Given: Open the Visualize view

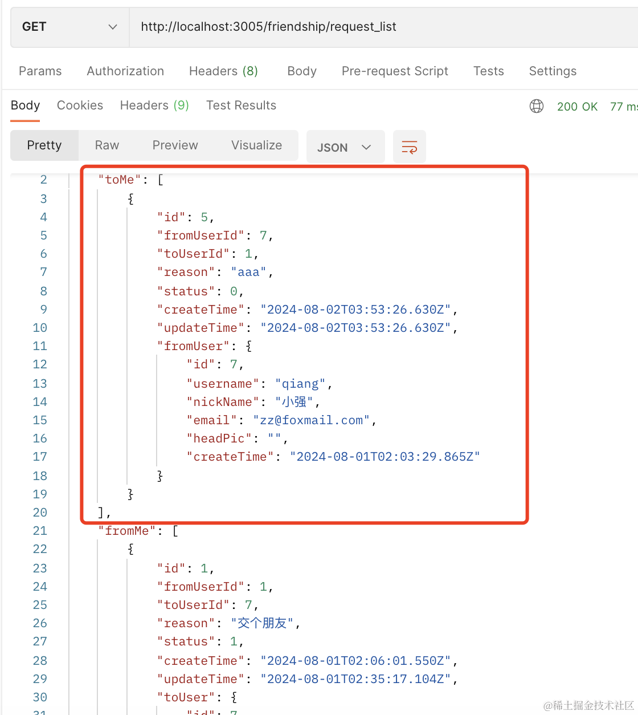Looking at the screenshot, I should coord(256,145).
